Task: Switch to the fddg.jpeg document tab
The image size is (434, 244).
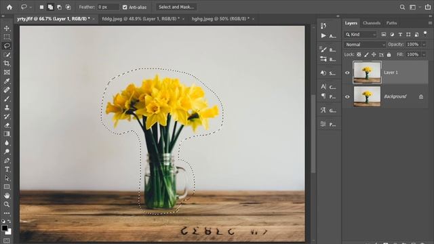Action: [141, 19]
